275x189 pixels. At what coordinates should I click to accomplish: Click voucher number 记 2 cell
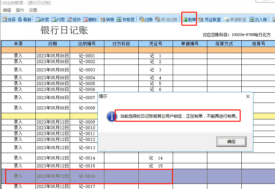point(156,62)
